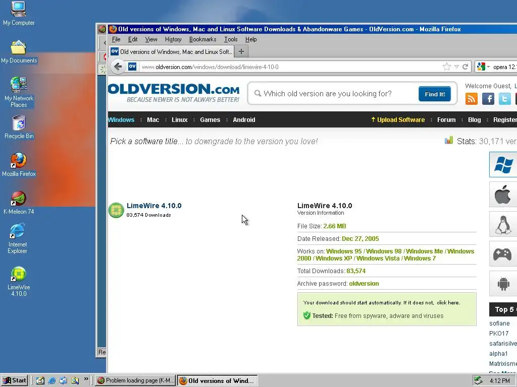Image resolution: width=517 pixels, height=387 pixels.
Task: Select the game controller platform icon
Action: click(x=503, y=254)
